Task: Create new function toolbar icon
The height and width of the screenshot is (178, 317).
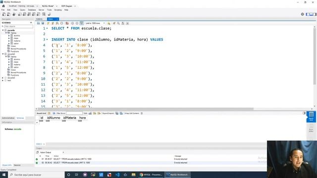Action: click(x=38, y=14)
